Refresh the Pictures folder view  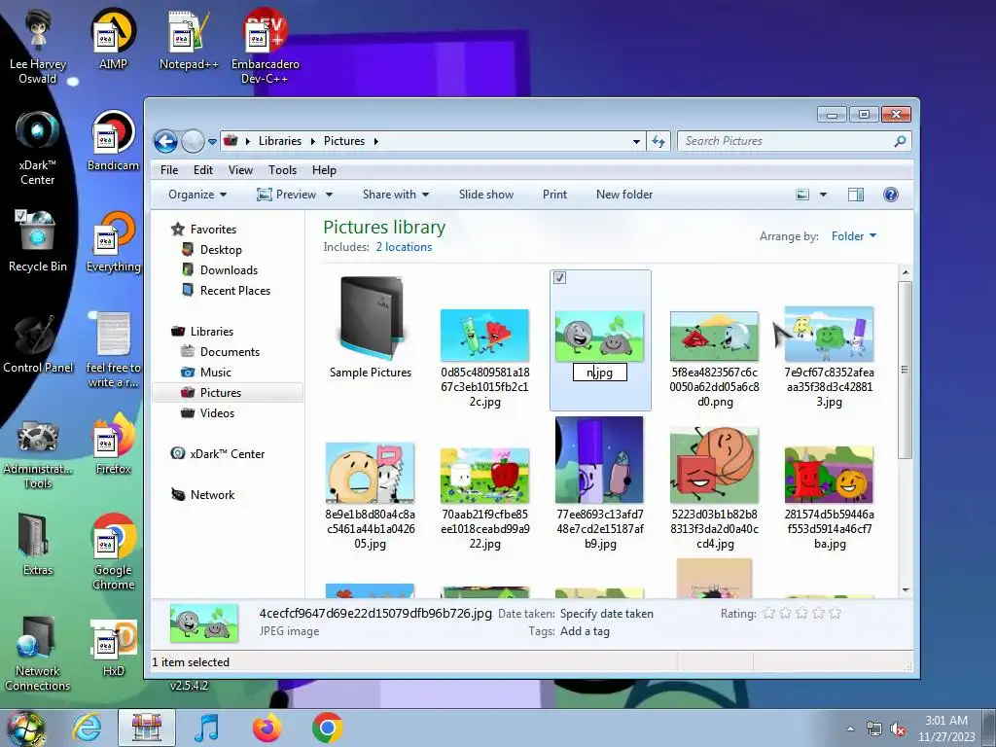(x=658, y=141)
